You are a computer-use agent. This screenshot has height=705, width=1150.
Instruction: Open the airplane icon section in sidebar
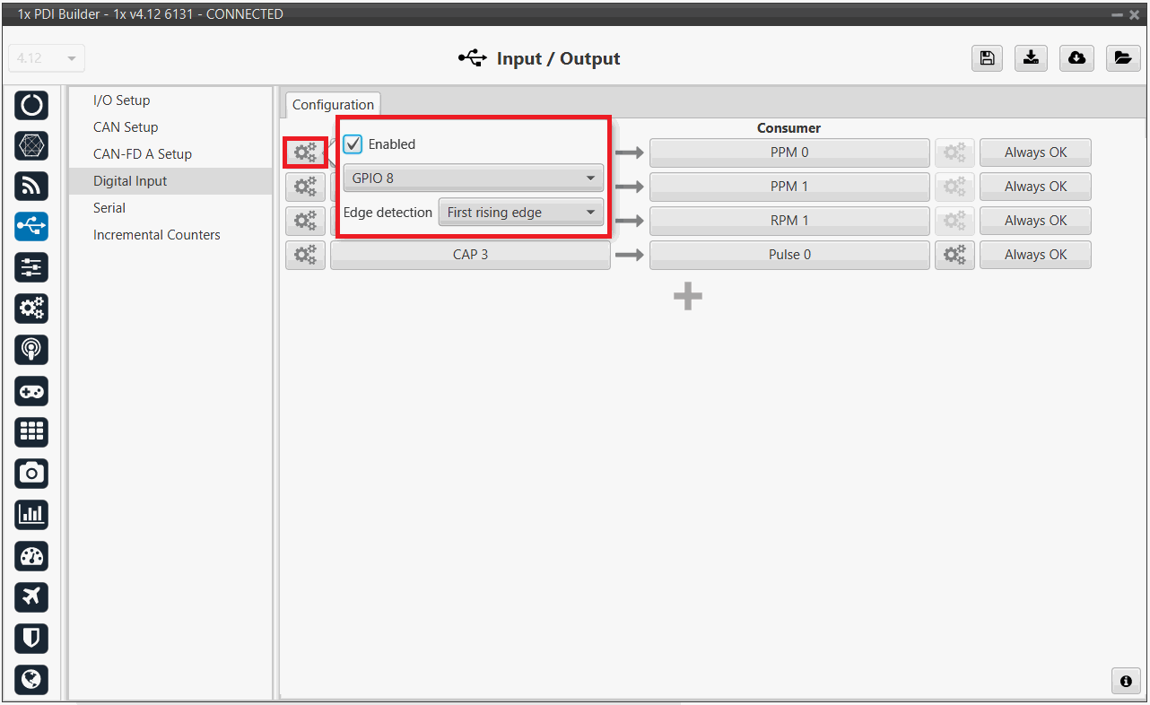pyautogui.click(x=31, y=596)
